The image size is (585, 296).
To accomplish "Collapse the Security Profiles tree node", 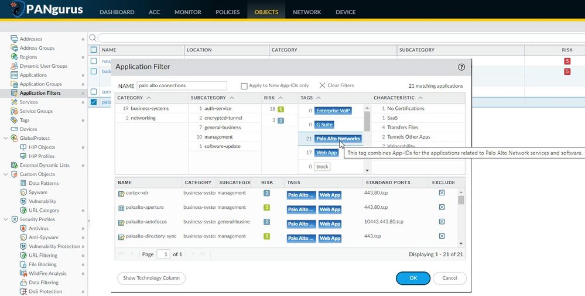I will tap(6, 219).
